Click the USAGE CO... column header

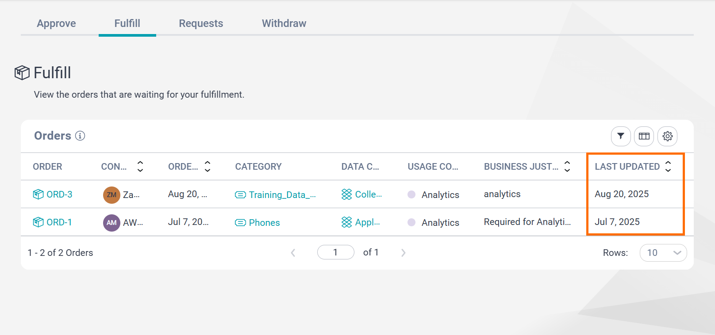click(433, 167)
